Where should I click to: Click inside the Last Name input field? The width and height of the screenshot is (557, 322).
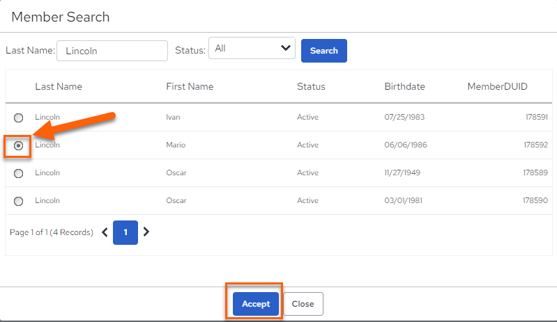[x=112, y=51]
